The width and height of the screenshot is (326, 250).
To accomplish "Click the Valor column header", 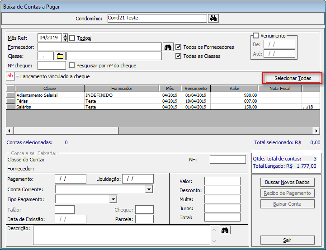I will click(x=234, y=89).
